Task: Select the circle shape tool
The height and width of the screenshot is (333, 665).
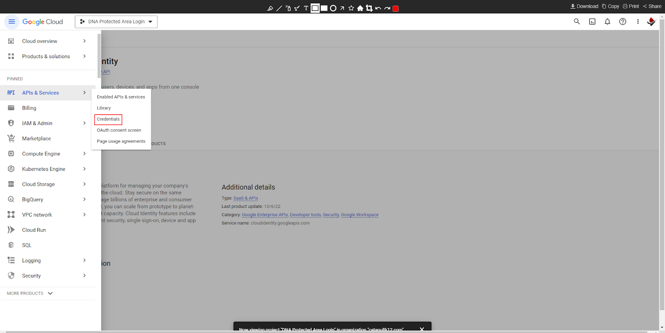Action: tap(333, 8)
